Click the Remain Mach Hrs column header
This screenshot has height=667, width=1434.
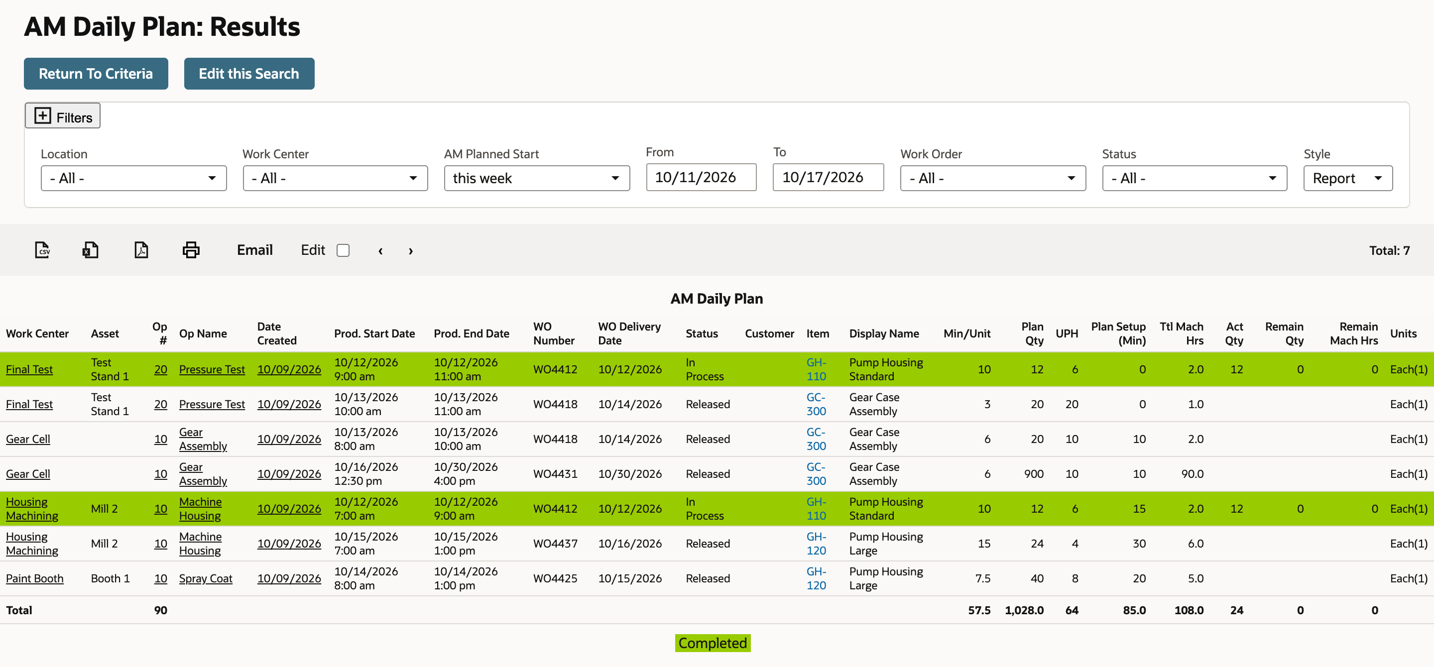(x=1353, y=333)
